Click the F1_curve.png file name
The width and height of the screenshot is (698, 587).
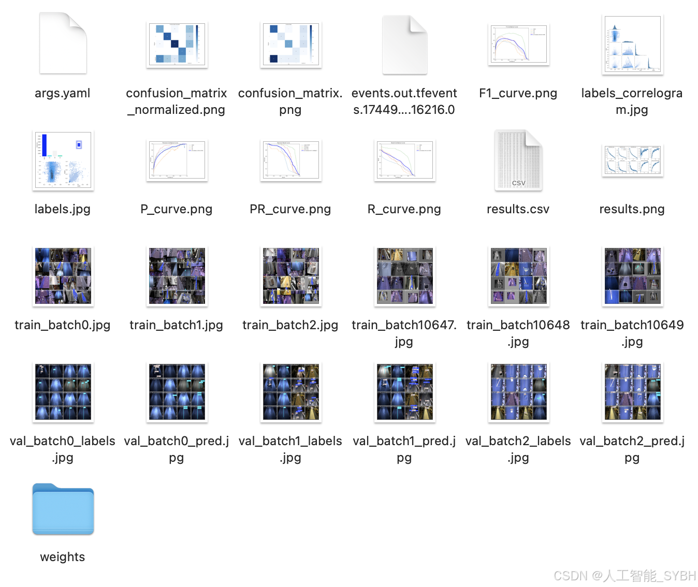pos(518,93)
